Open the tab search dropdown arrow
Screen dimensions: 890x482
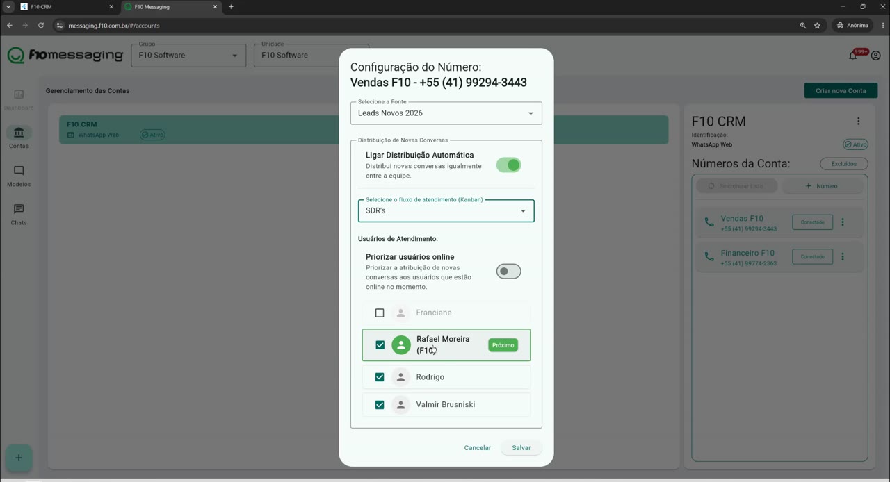pos(8,7)
